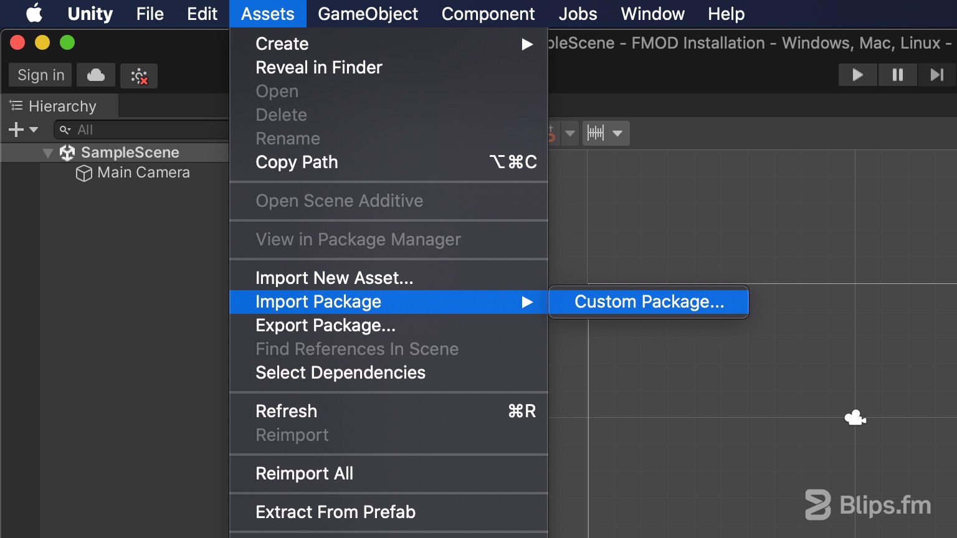
Task: Select SampleScene in Hierarchy
Action: coord(130,153)
